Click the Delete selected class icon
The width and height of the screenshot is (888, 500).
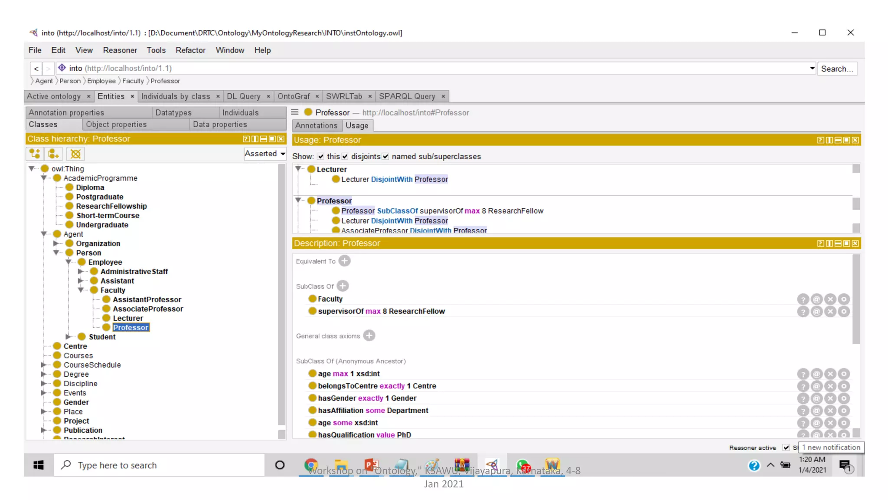click(75, 154)
